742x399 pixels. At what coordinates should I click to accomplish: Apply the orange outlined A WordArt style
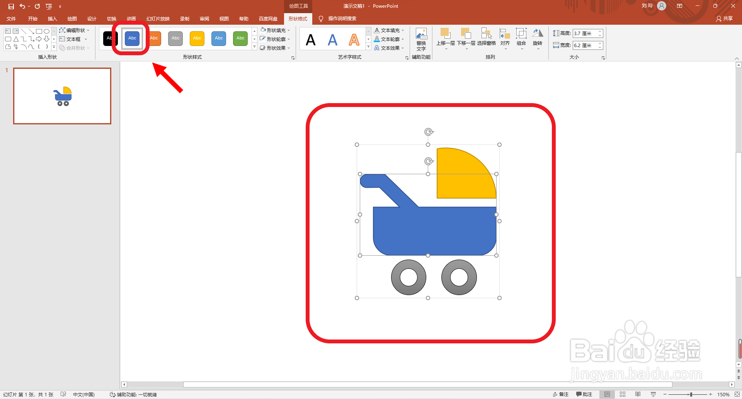pyautogui.click(x=354, y=40)
